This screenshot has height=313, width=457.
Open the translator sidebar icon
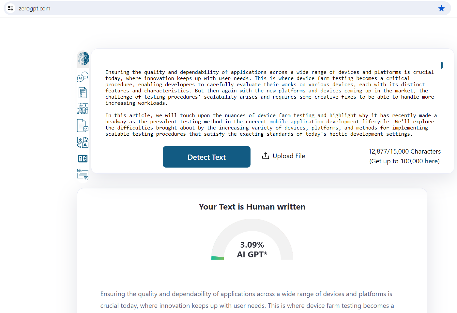(x=83, y=142)
